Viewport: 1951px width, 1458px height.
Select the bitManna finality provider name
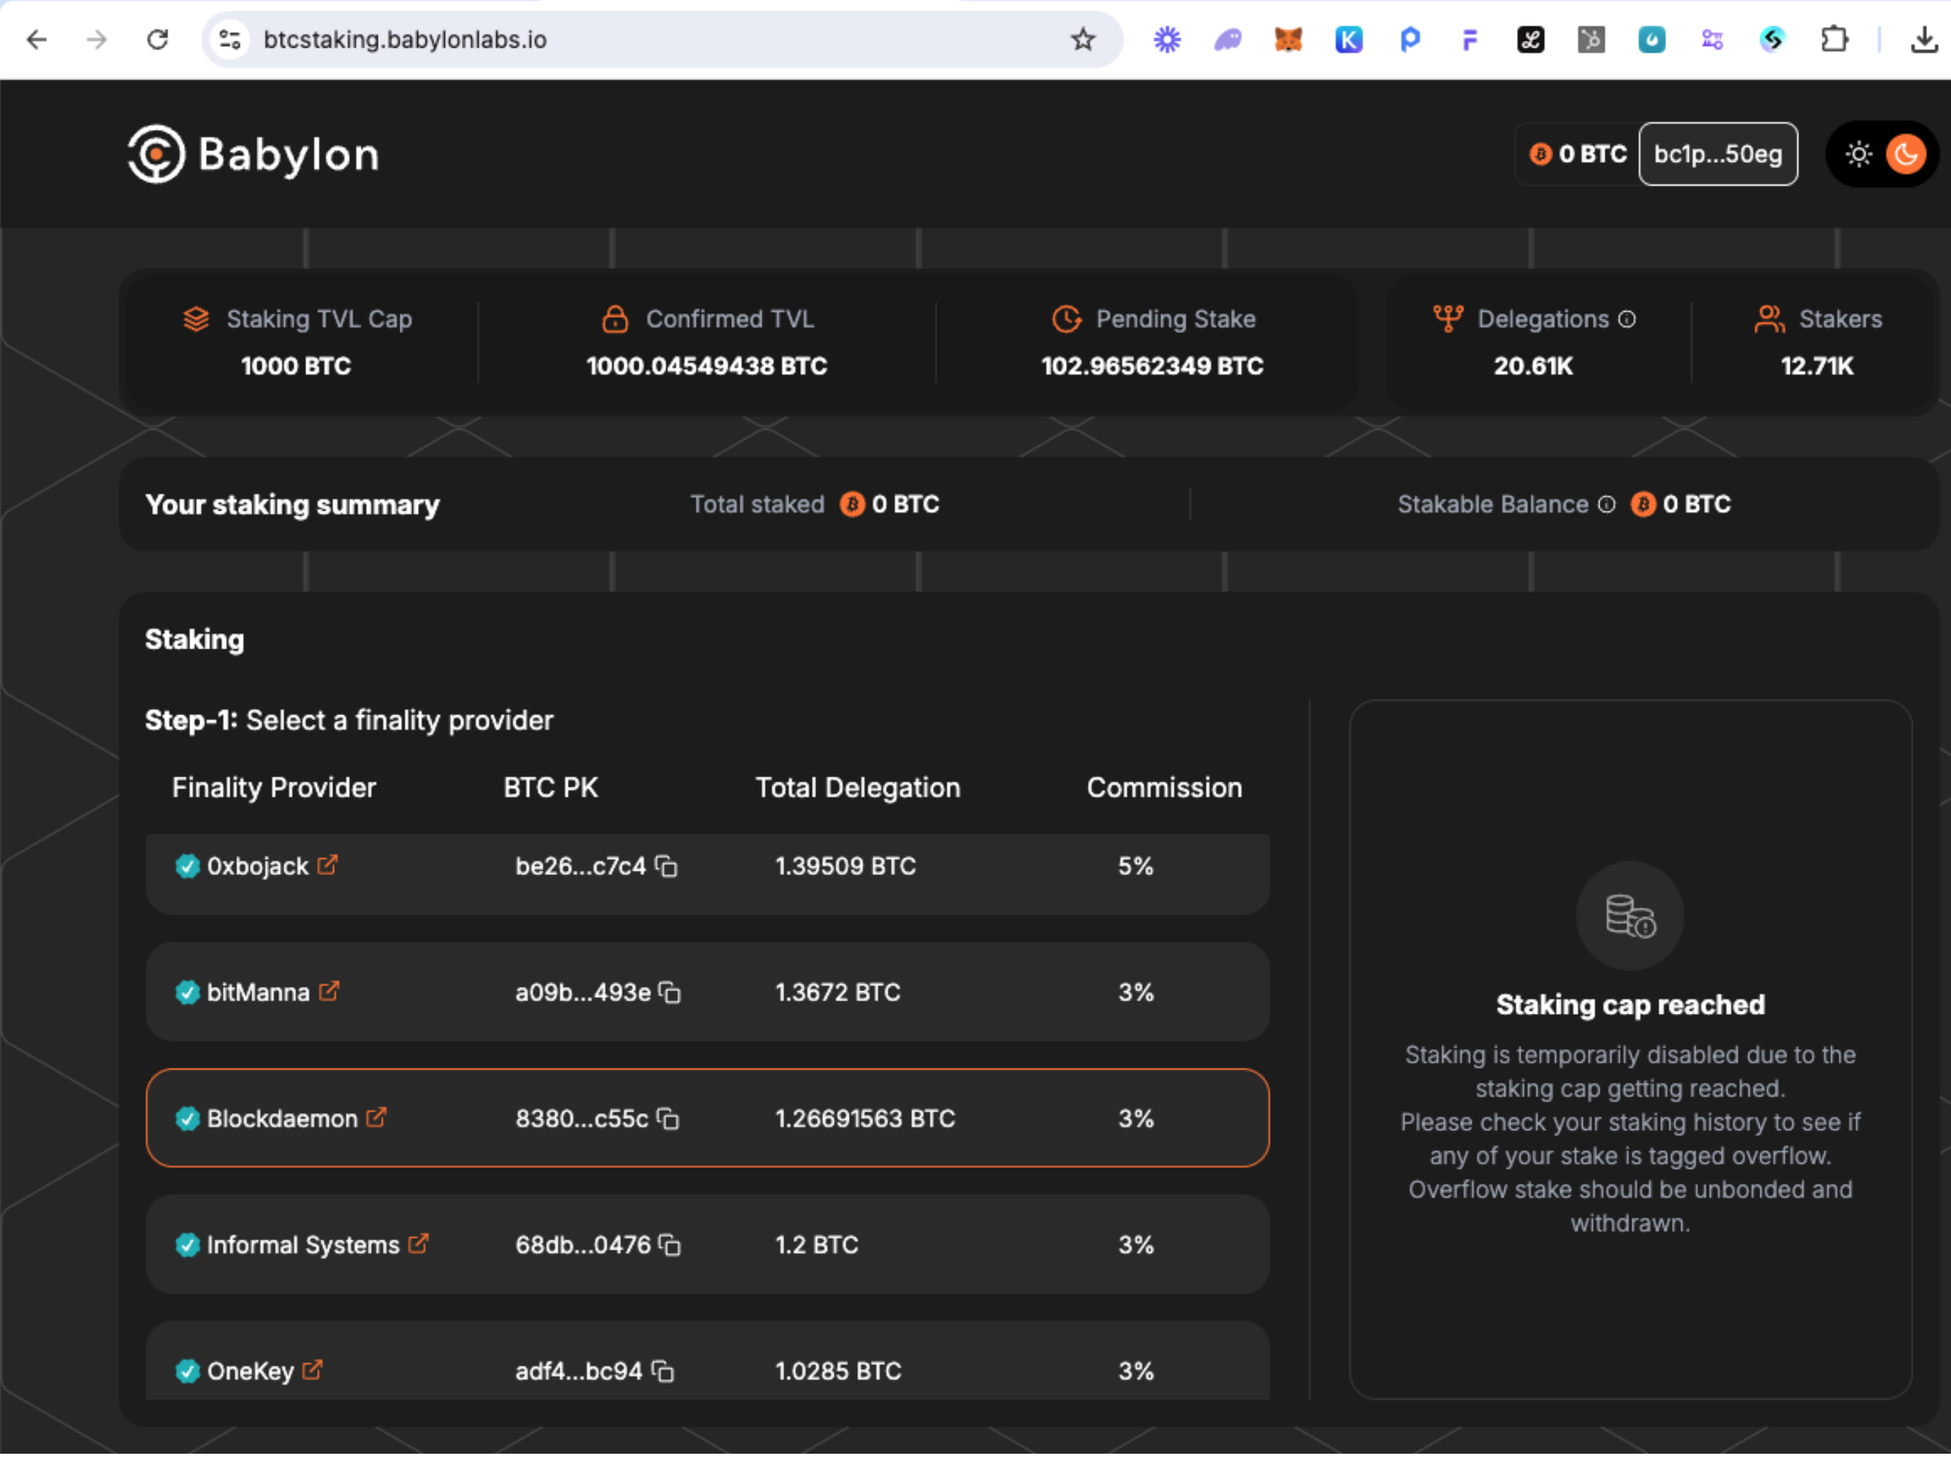[259, 993]
